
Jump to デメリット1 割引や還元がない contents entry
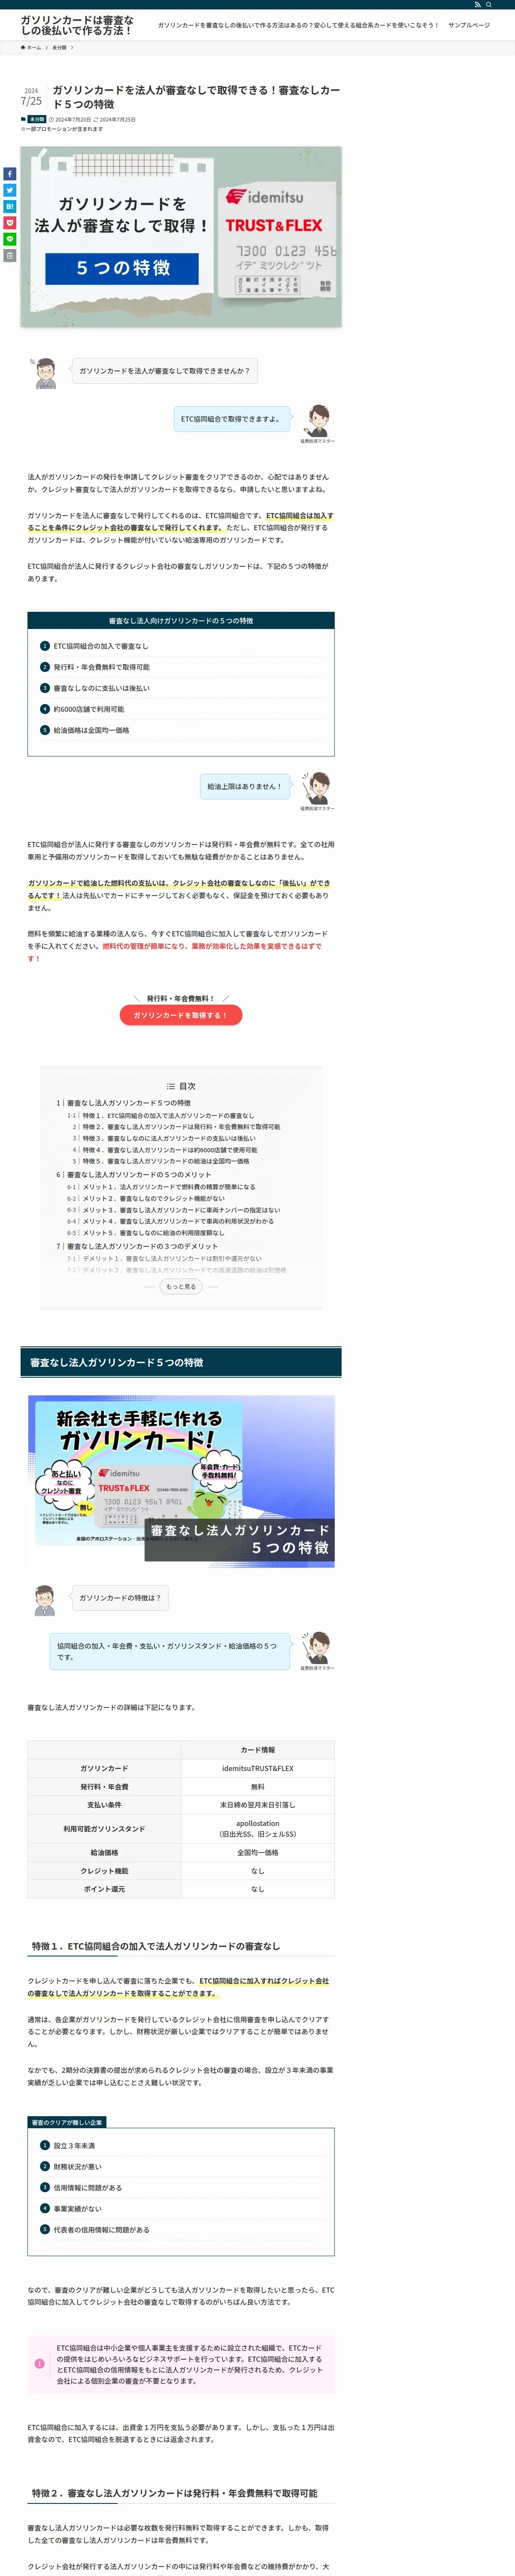click(172, 1259)
